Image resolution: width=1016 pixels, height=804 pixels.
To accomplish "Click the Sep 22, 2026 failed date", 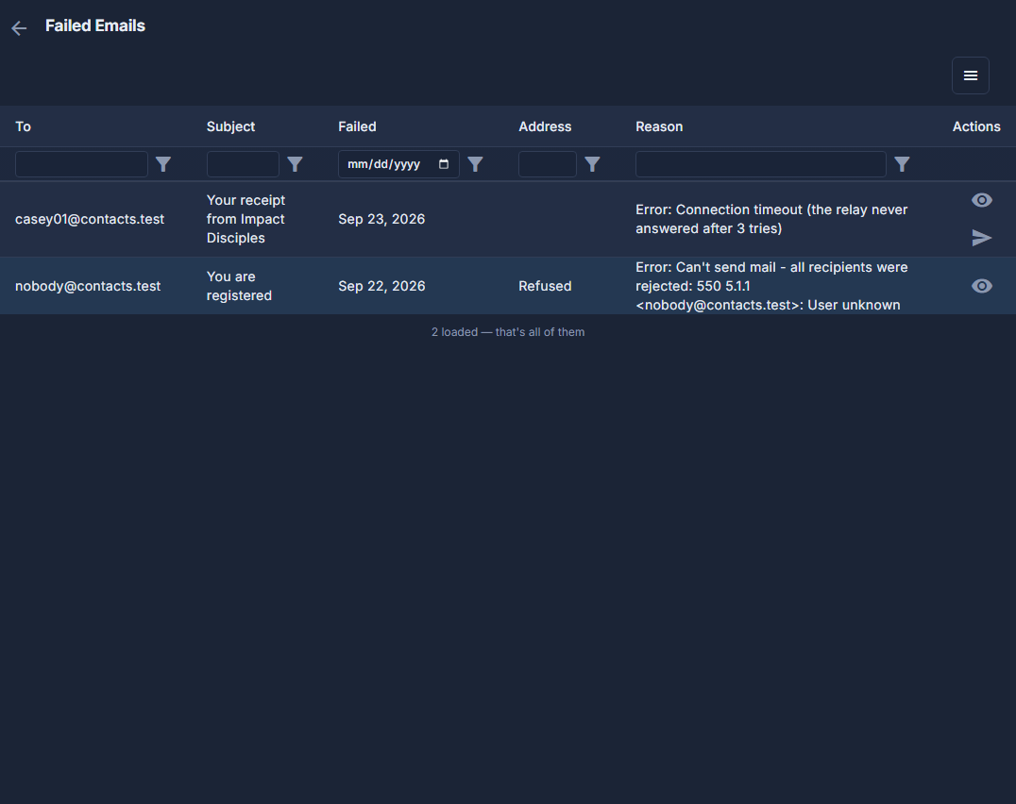I will pyautogui.click(x=381, y=286).
